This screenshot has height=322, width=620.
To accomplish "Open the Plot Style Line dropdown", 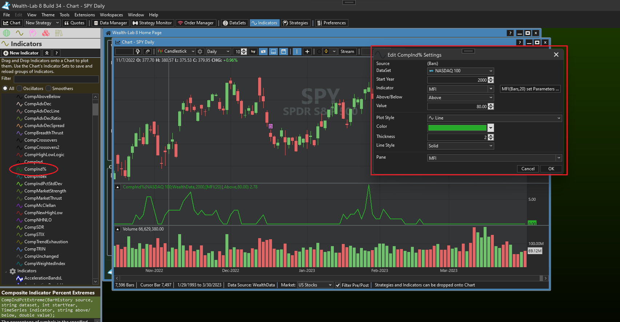I will pyautogui.click(x=495, y=118).
